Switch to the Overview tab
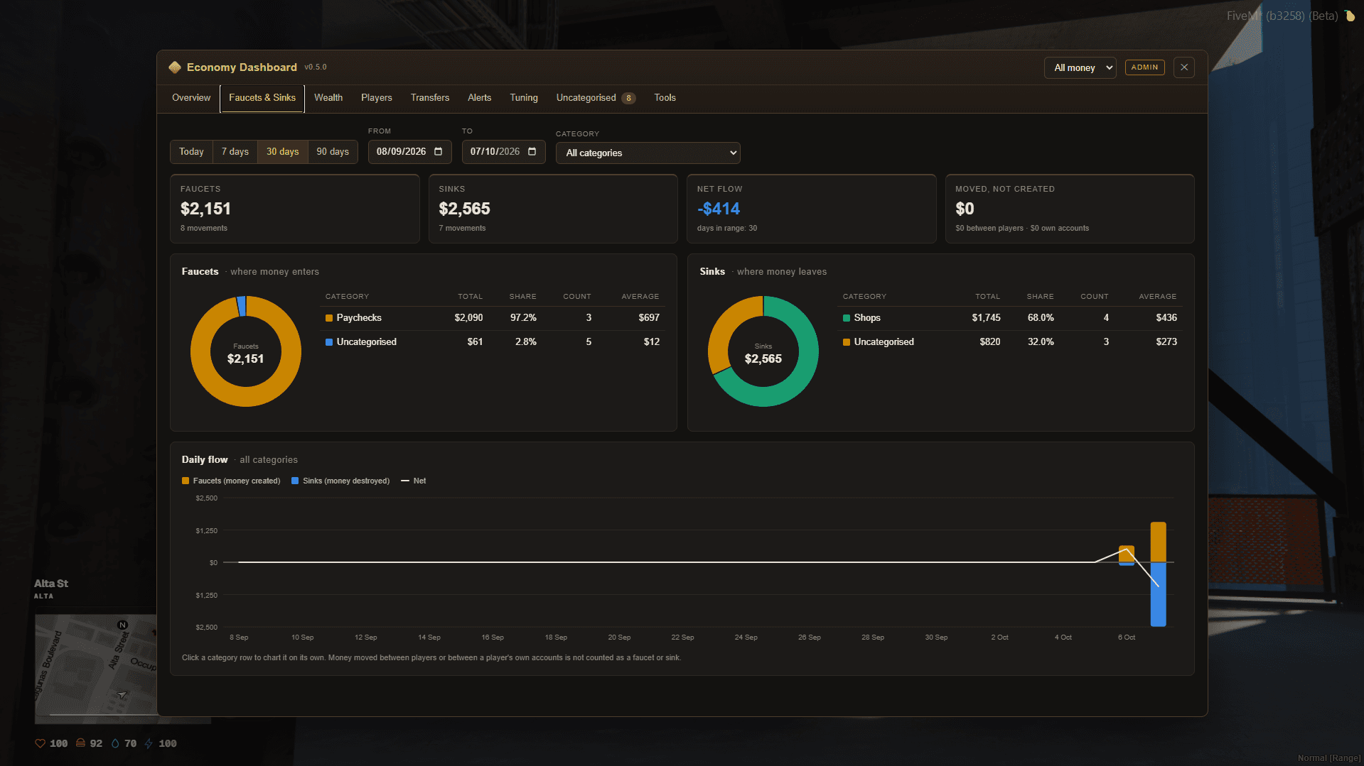The height and width of the screenshot is (766, 1364). coord(191,98)
